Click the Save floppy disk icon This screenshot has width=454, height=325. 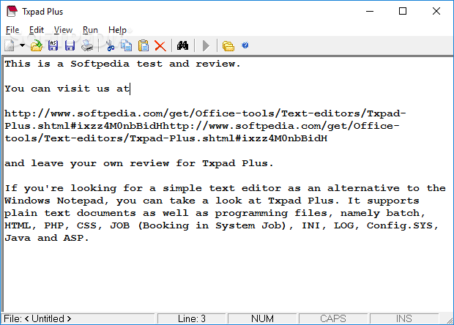tap(70, 45)
